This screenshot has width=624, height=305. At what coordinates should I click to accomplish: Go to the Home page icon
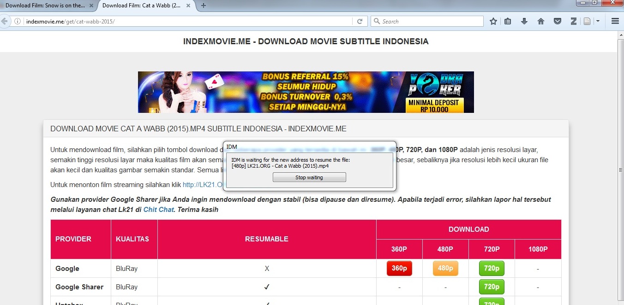coord(541,21)
